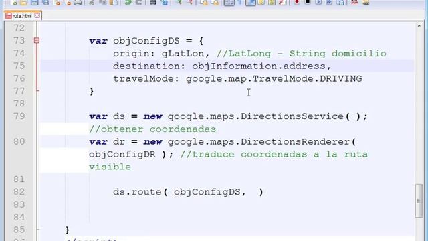Screen dimensions: 428x241
Task: Select line number 79 in margin
Action: coord(19,116)
